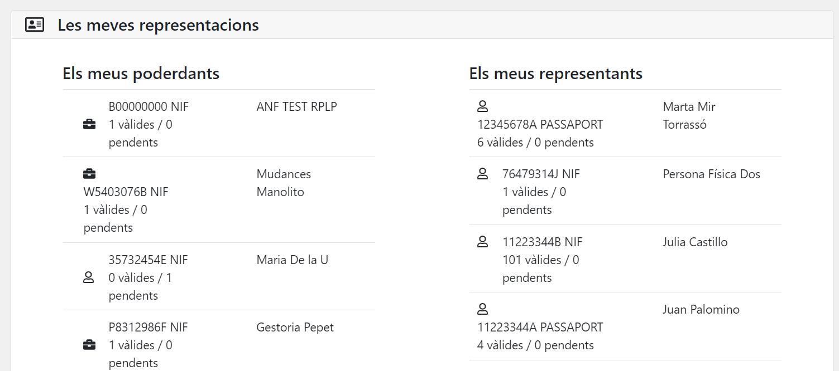Click person icon next to 11223344B NIF
839x371 pixels.
(483, 242)
